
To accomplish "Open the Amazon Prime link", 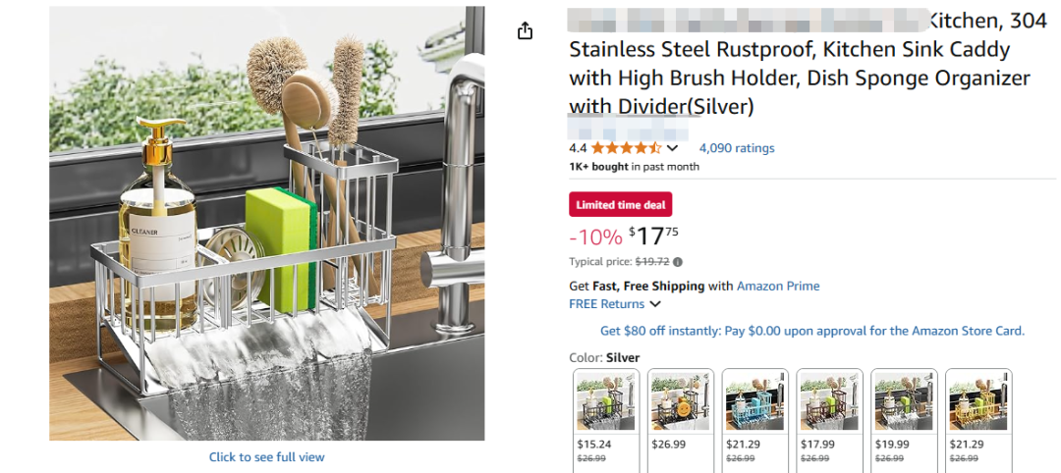I will pyautogui.click(x=778, y=286).
